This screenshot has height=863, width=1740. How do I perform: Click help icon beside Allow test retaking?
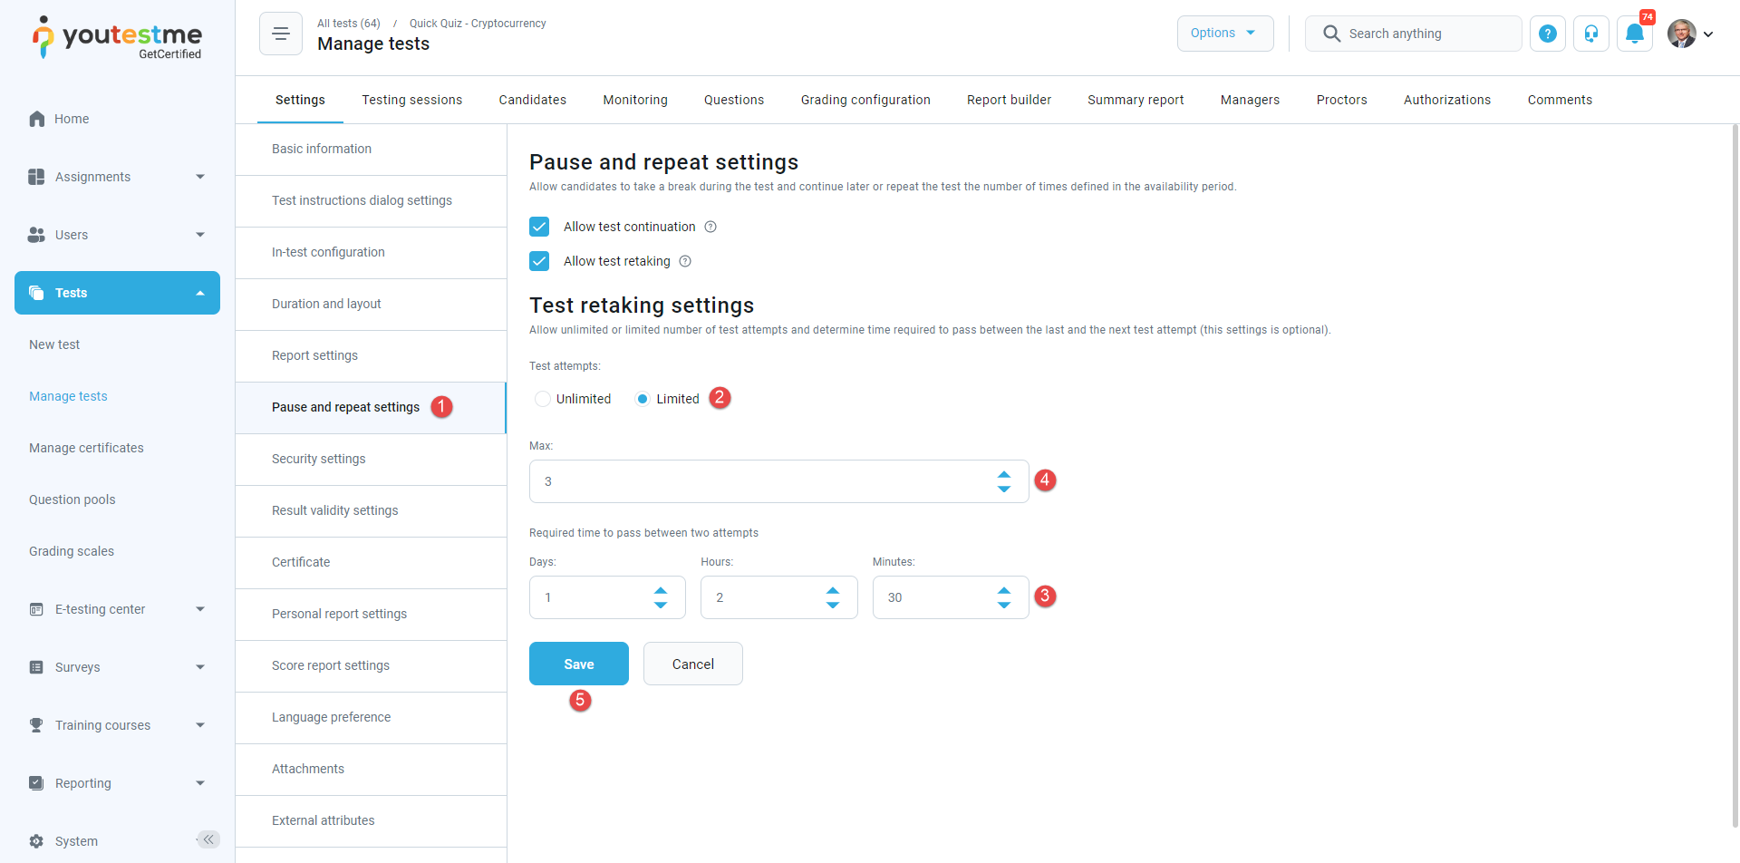(685, 261)
